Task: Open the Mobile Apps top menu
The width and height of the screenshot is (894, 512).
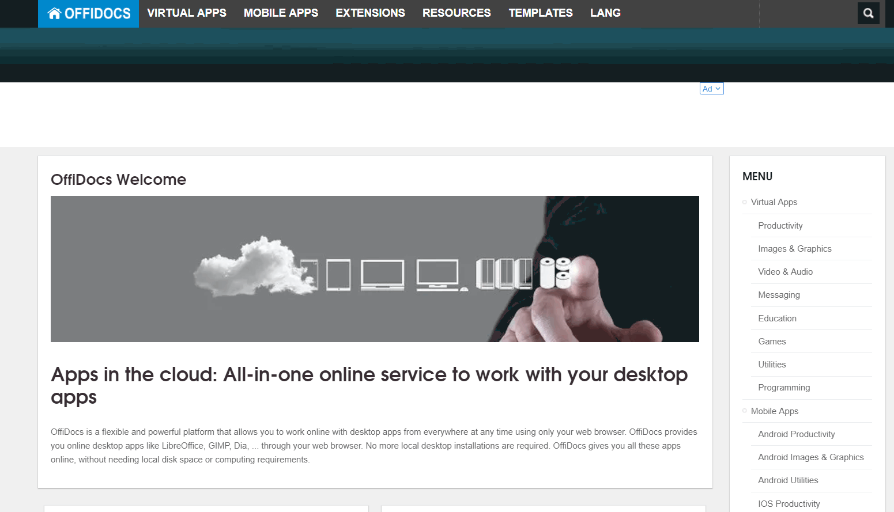Action: pos(281,13)
